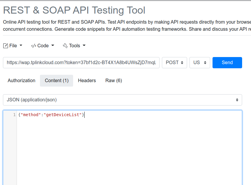Click the REST & SOAP API Testing Tool heading
Image resolution: width=251 pixels, height=185 pixels.
pos(74,10)
